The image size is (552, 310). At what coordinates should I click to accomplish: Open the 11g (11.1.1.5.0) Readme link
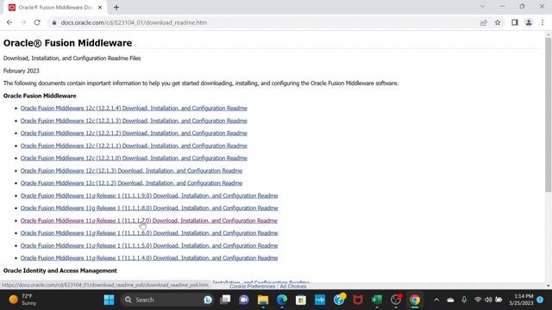coord(149,245)
